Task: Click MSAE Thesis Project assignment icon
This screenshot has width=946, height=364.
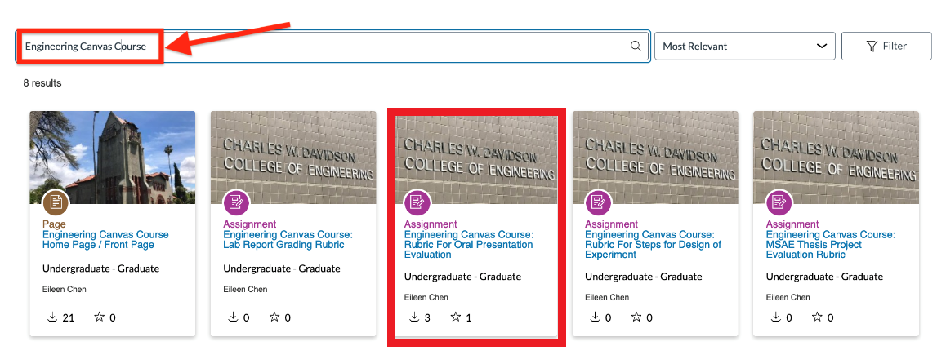Action: (x=779, y=202)
